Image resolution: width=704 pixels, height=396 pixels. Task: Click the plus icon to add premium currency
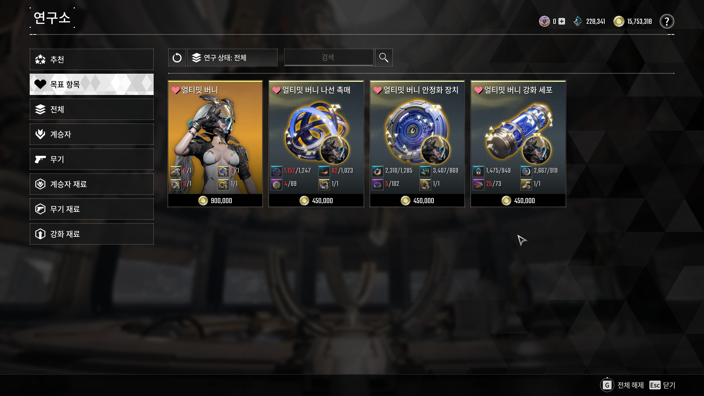coord(561,22)
